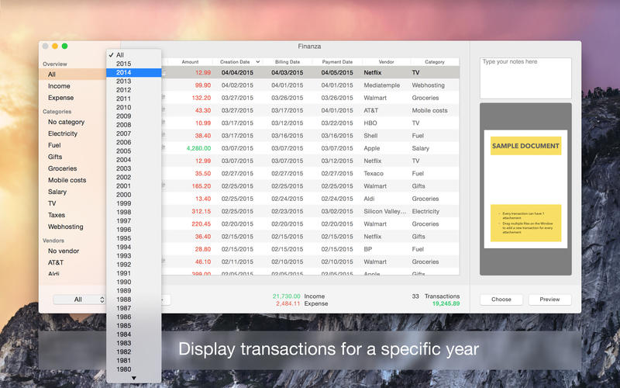Click the 132.20 Walmart amount cell
620x388 pixels.
201,98
